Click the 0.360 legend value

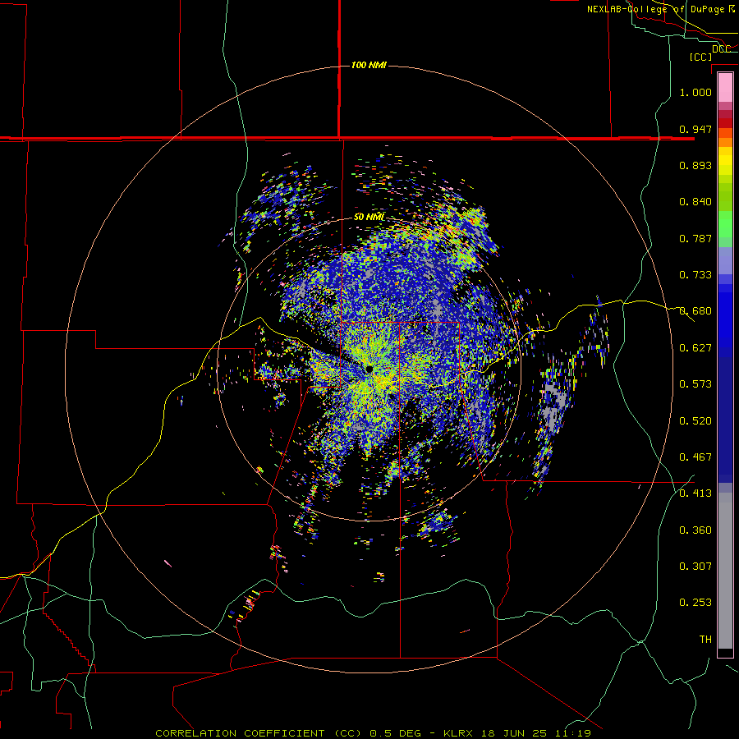pyautogui.click(x=695, y=530)
